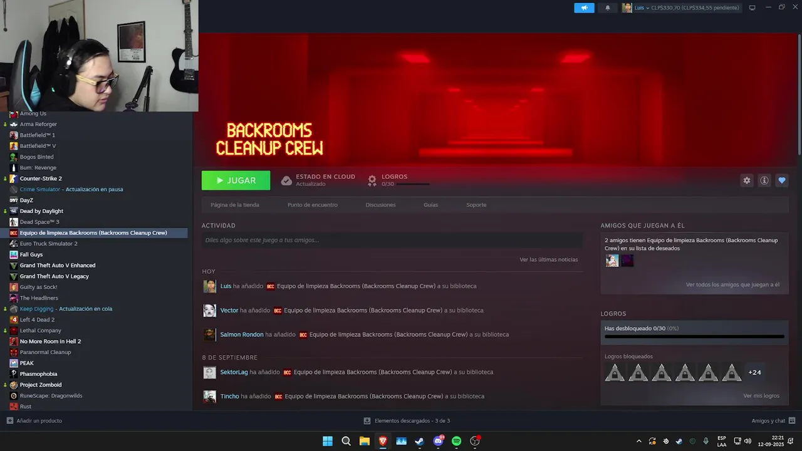
Task: Open game settings gear icon
Action: pos(746,180)
